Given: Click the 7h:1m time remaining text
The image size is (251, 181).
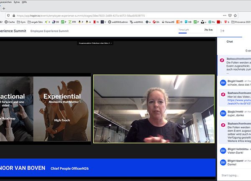Looking at the screenshot, I should [208, 30].
